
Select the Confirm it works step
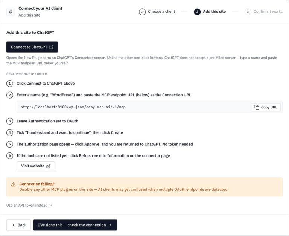pos(263,12)
